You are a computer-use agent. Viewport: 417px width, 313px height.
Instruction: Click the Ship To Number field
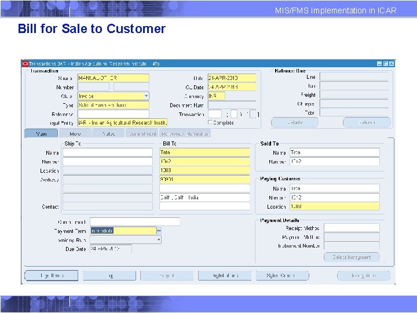pos(108,161)
